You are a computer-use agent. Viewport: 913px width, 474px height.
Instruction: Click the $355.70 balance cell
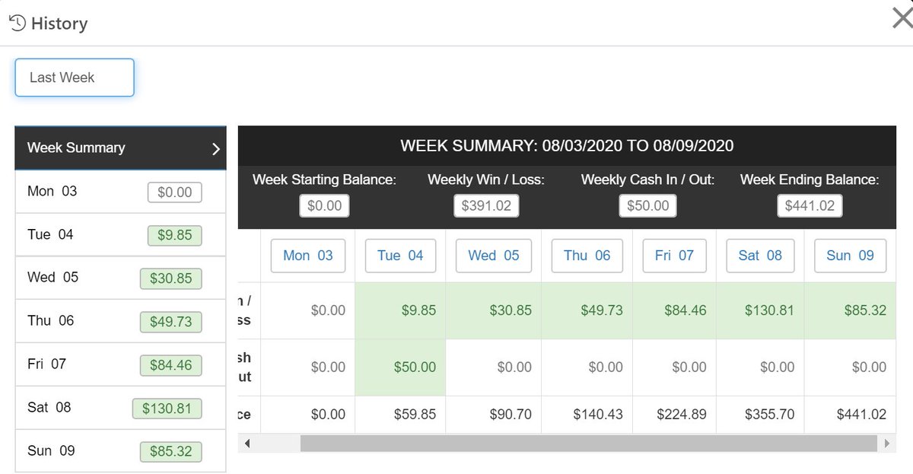[x=760, y=415]
